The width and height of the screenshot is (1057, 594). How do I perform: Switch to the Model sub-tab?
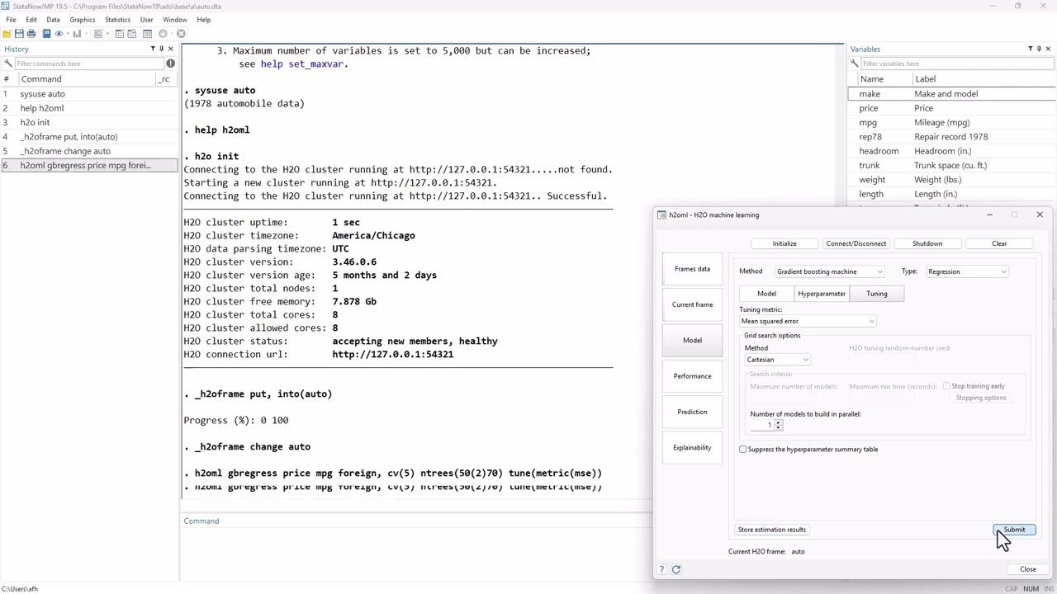tap(766, 294)
